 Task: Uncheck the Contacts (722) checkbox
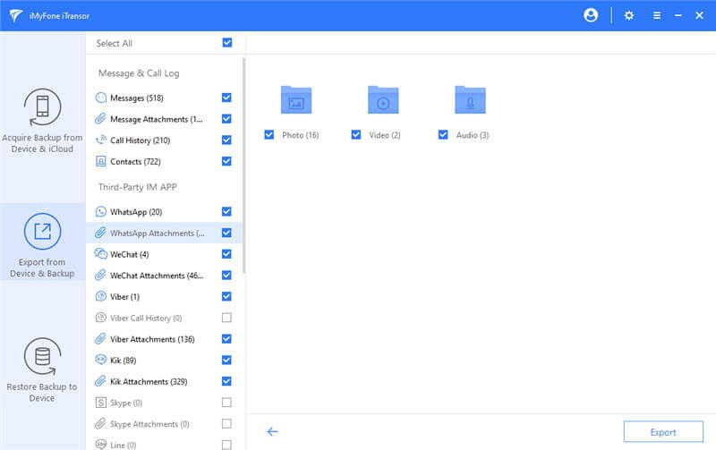226,161
